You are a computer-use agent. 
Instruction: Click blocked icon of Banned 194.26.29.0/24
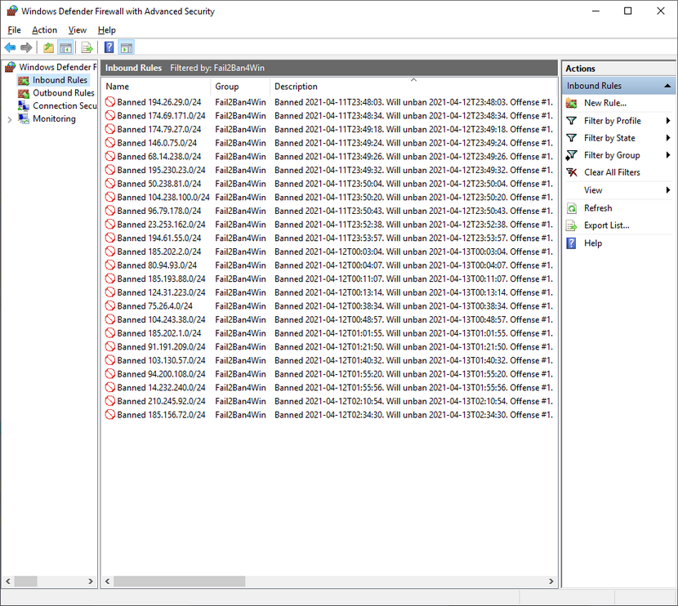coord(110,102)
